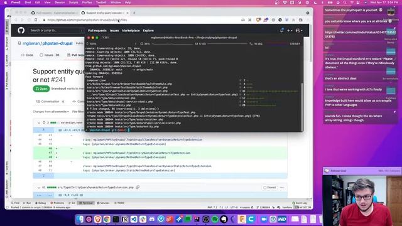Open Notion from the Dock
Viewport: 402px width, 226px height.
[125, 219]
